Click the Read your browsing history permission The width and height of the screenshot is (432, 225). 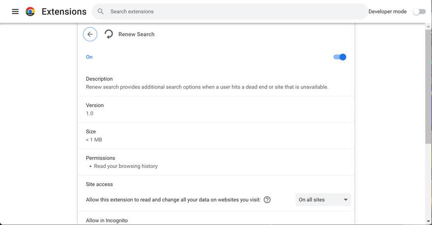click(x=126, y=166)
